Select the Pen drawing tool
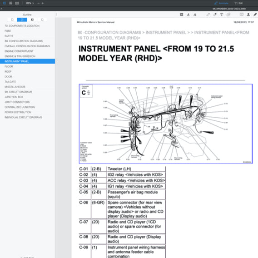The height and width of the screenshot is (258, 258). (208, 15)
